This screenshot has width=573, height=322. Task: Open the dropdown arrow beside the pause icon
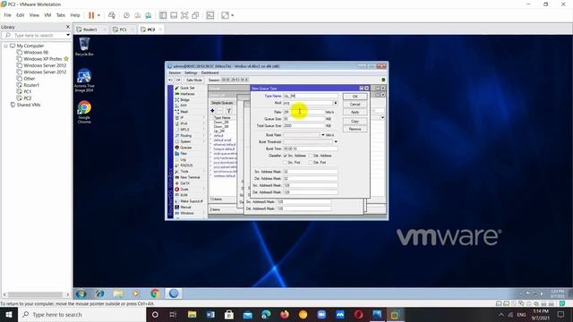pos(98,15)
